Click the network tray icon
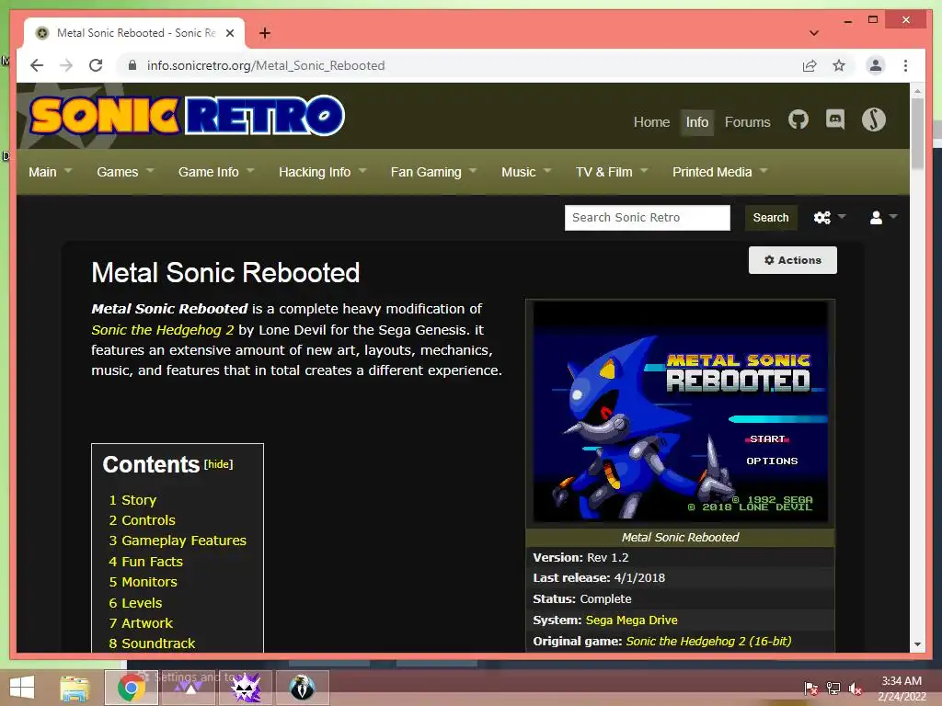This screenshot has height=706, width=942. tap(833, 689)
